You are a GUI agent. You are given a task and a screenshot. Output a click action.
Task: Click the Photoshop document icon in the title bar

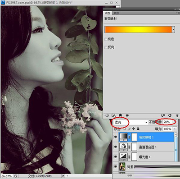coord(3,2)
